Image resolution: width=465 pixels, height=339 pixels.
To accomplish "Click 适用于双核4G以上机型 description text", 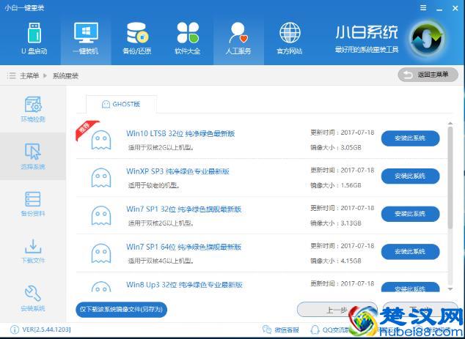I will pos(161,261).
